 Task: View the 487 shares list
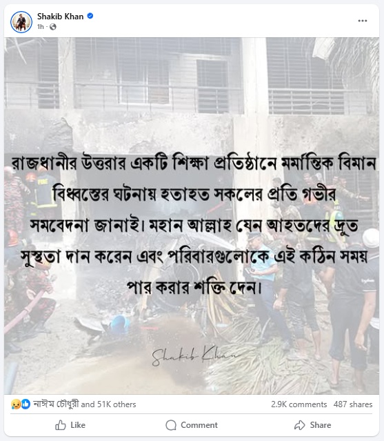point(353,404)
